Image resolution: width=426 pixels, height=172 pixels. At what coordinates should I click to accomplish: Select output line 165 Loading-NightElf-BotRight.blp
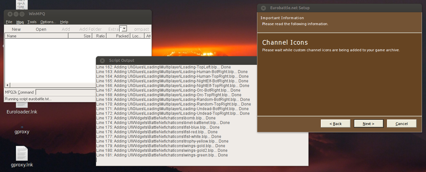(172, 81)
